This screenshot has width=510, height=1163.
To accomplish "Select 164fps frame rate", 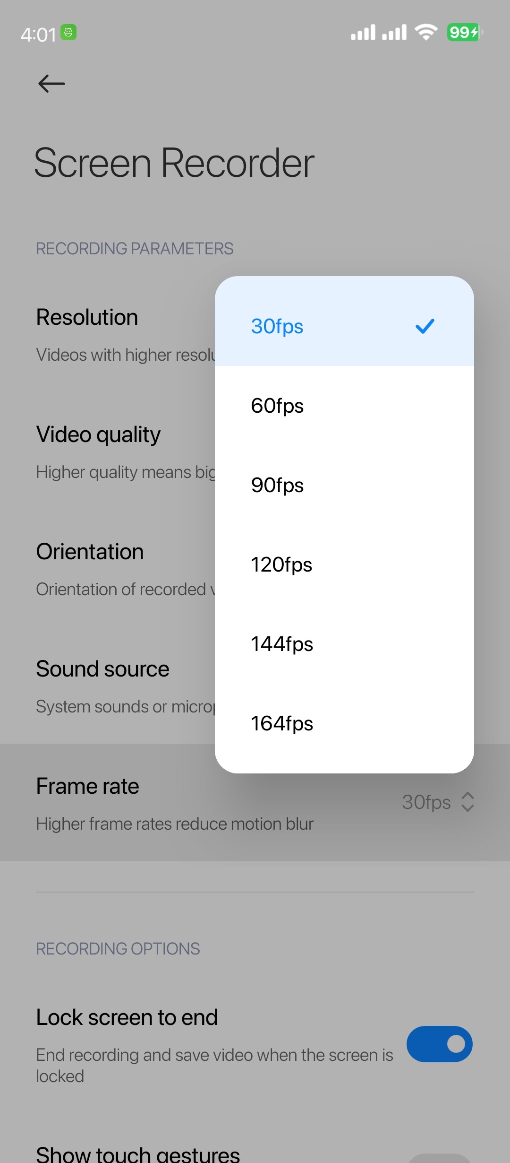I will click(282, 723).
